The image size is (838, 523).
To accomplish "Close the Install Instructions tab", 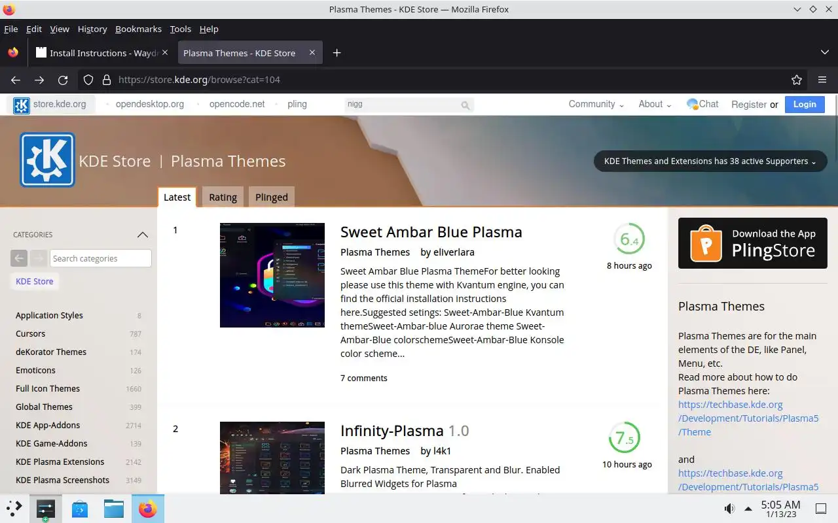I will (x=164, y=52).
